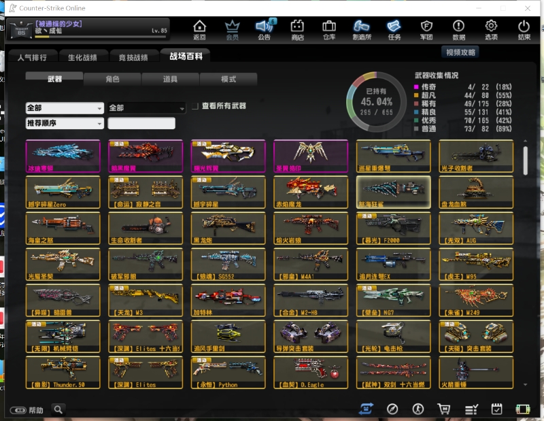
Task: Click the weapon list scrollbar thumb
Action: coord(525,161)
